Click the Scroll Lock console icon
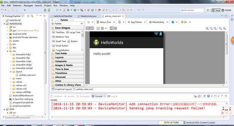This screenshot has height=126, width=234. [199, 96]
